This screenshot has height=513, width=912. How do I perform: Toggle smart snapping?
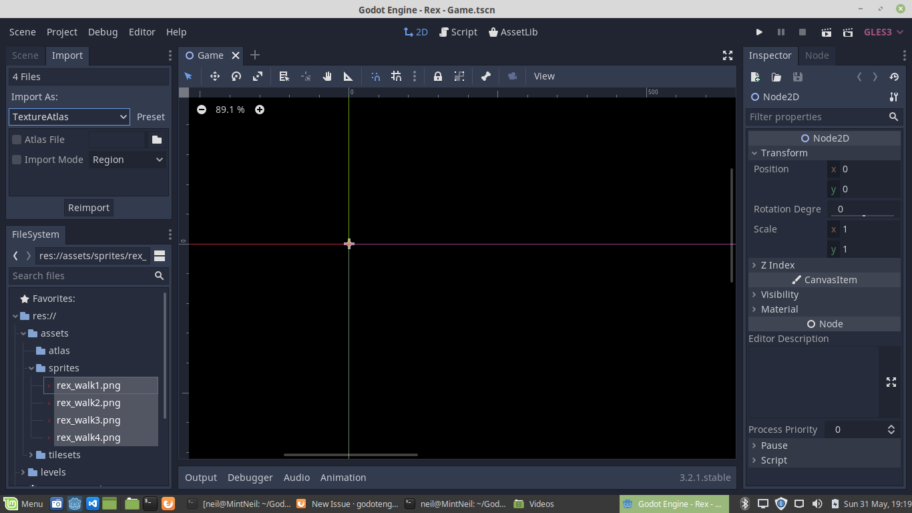click(375, 76)
